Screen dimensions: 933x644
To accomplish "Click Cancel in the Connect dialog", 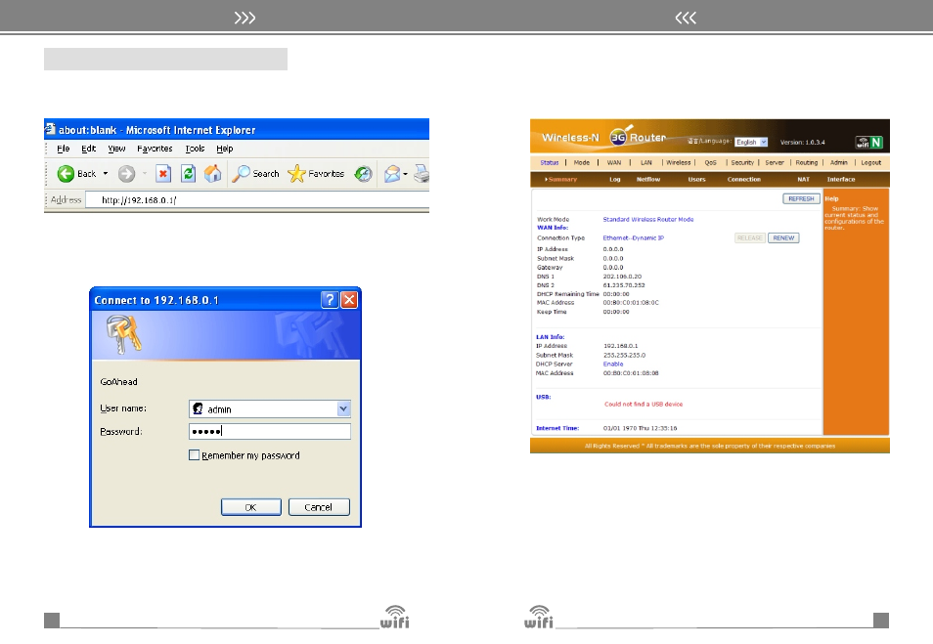I will tap(319, 506).
